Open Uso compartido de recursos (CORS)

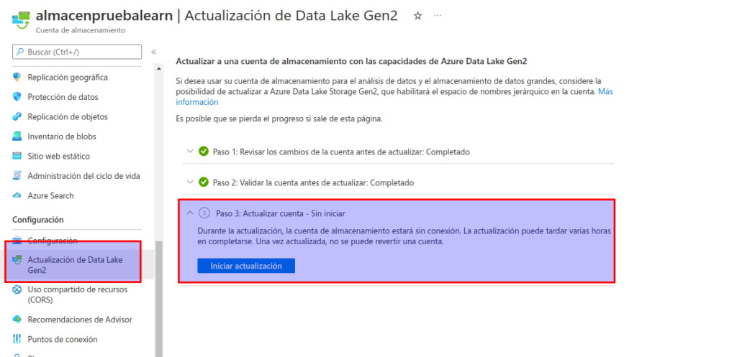click(x=78, y=295)
